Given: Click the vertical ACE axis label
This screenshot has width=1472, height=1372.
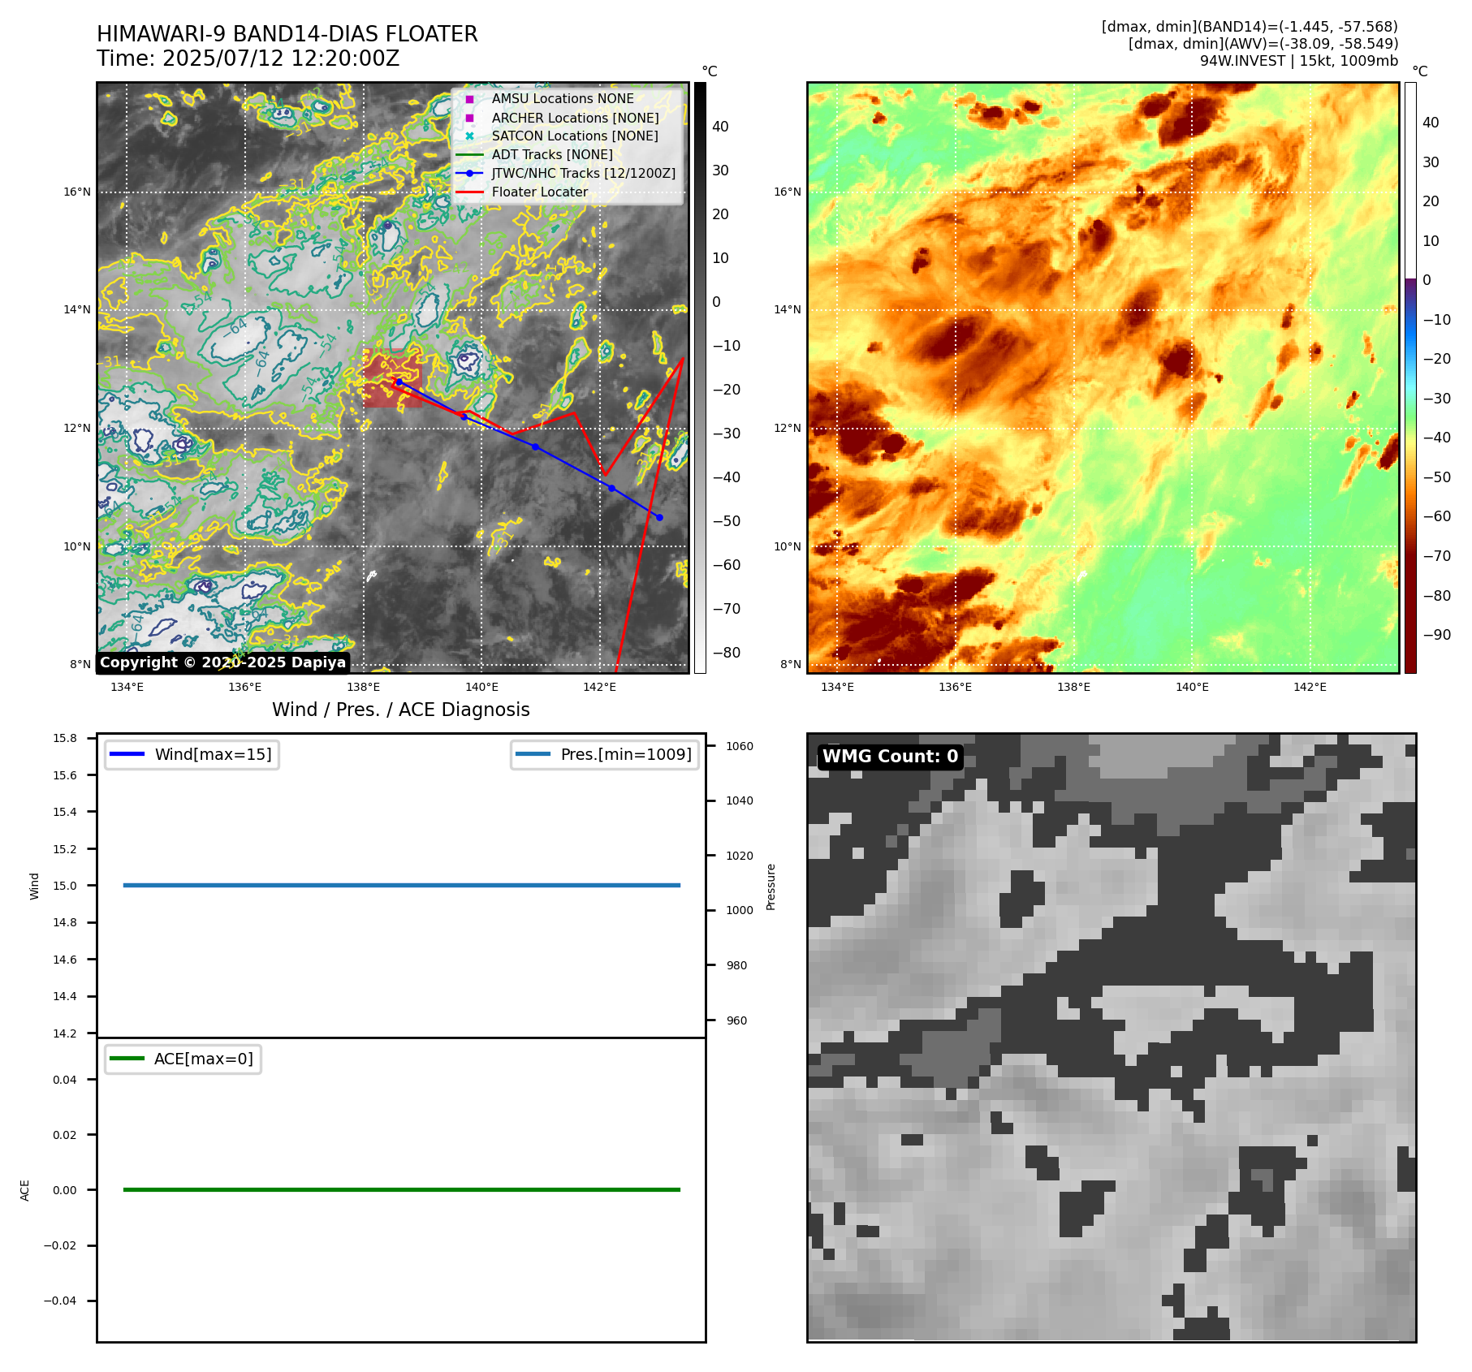Looking at the screenshot, I should coord(24,1190).
